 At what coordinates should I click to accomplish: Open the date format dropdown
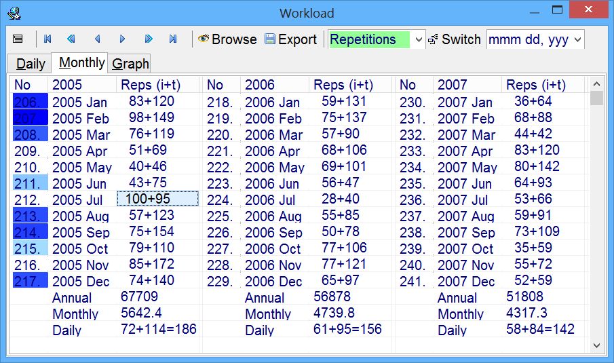pos(577,40)
